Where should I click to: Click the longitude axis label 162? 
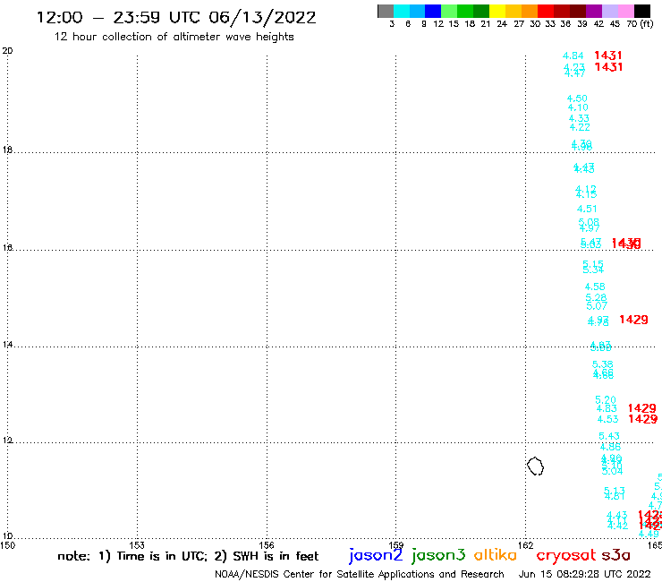coord(525,545)
